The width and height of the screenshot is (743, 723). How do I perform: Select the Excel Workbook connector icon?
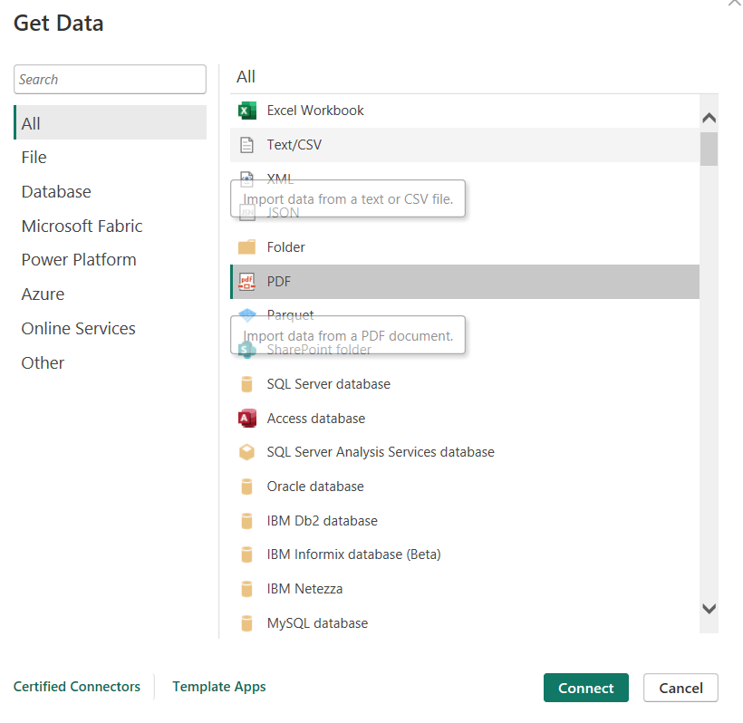point(246,111)
